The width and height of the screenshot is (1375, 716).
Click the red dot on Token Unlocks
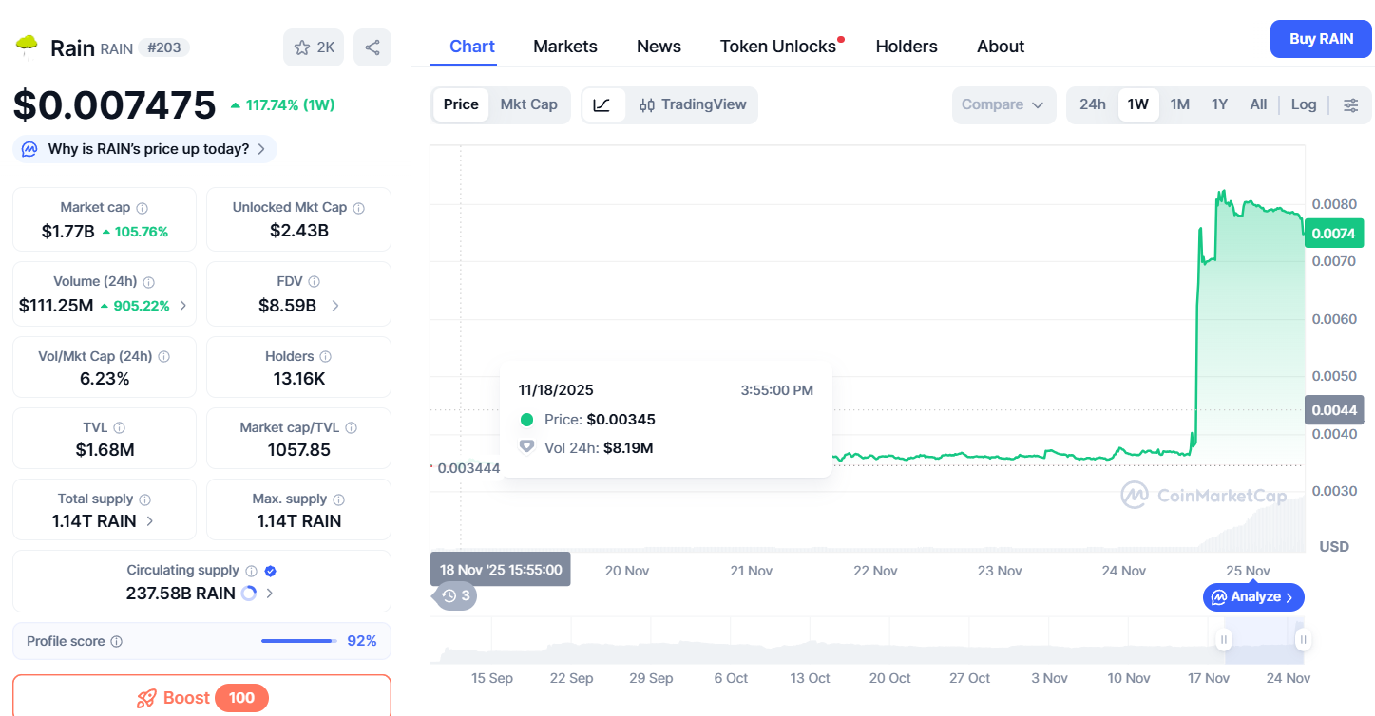[x=841, y=40]
